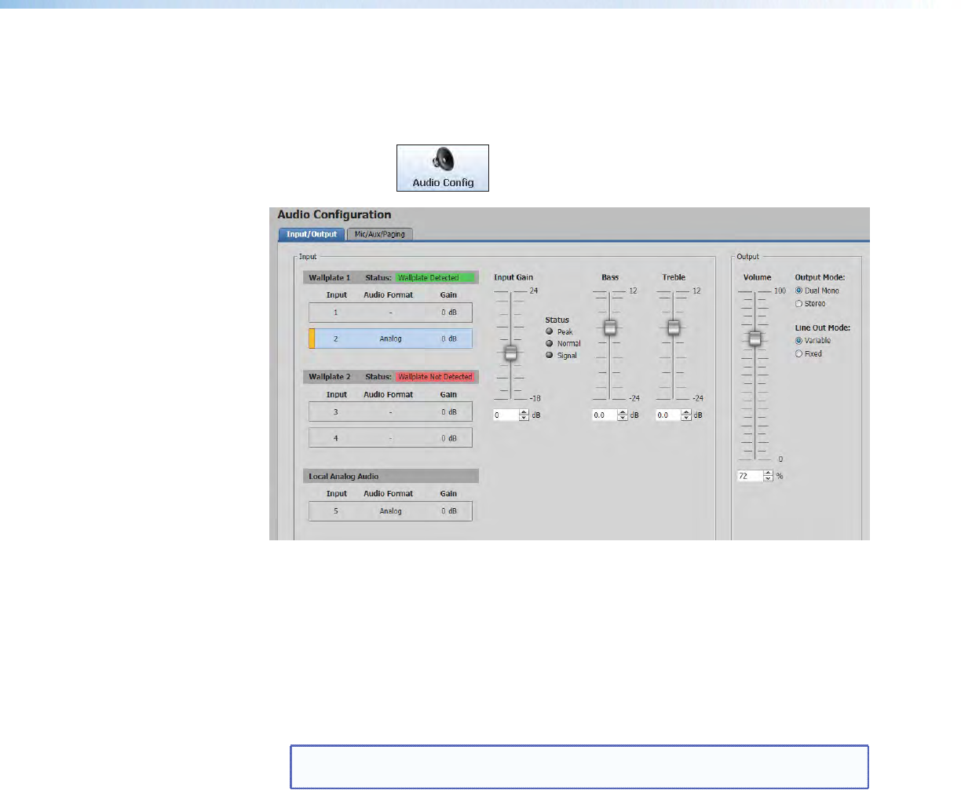
Task: Switch to the Mic/Aux/Paging tab
Action: (379, 234)
